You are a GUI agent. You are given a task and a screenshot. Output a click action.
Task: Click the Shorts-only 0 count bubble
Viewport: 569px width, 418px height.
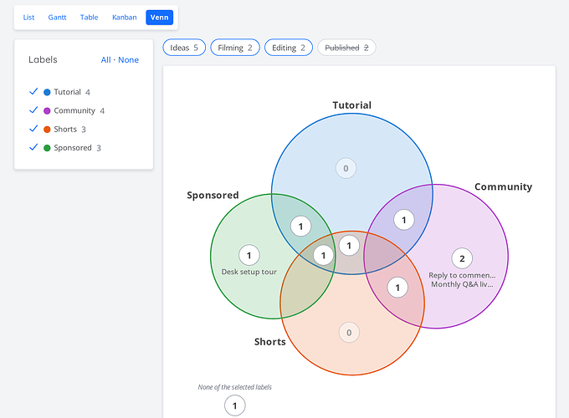click(x=349, y=333)
